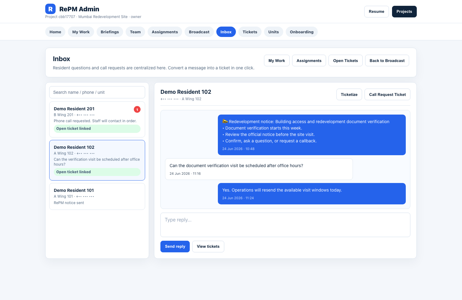Screen dimensions: 462x300
Task: Click the RePM blue R logo icon
Action: pyautogui.click(x=50, y=9)
